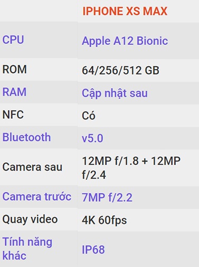
Task: Select the Camera sau label
Action: [x=32, y=167]
